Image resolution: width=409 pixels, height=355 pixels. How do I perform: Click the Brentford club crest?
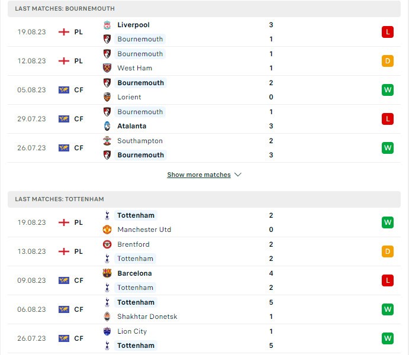click(107, 244)
